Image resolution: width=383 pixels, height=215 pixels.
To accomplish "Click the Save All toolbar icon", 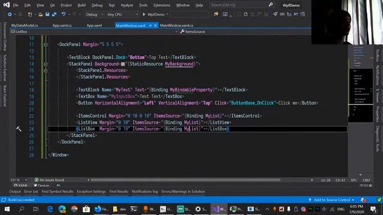I will pyautogui.click(x=54, y=14).
